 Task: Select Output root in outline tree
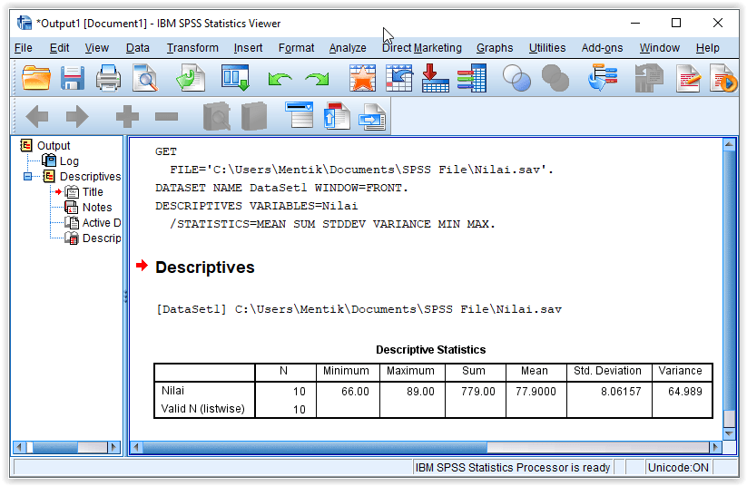click(x=54, y=146)
